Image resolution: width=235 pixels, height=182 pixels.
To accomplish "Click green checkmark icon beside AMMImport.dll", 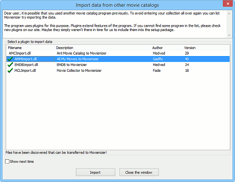I will [x=10, y=59].
